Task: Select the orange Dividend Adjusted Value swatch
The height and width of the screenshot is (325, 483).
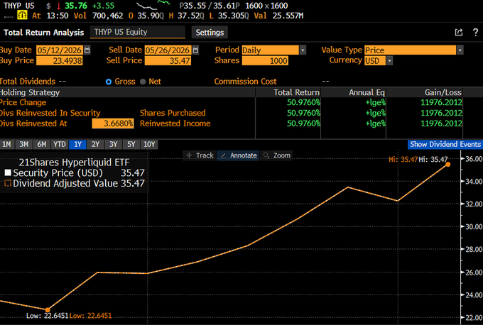Action: pyautogui.click(x=8, y=183)
